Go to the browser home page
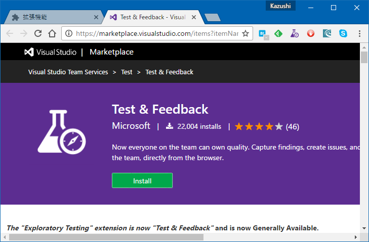 click(x=52, y=34)
